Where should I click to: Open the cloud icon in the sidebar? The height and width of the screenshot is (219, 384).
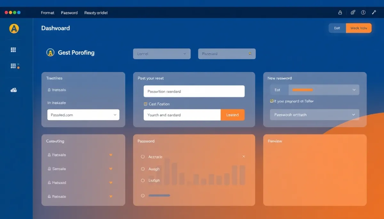point(14,90)
